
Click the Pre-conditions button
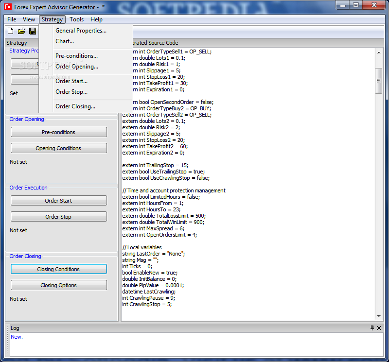tap(58, 132)
